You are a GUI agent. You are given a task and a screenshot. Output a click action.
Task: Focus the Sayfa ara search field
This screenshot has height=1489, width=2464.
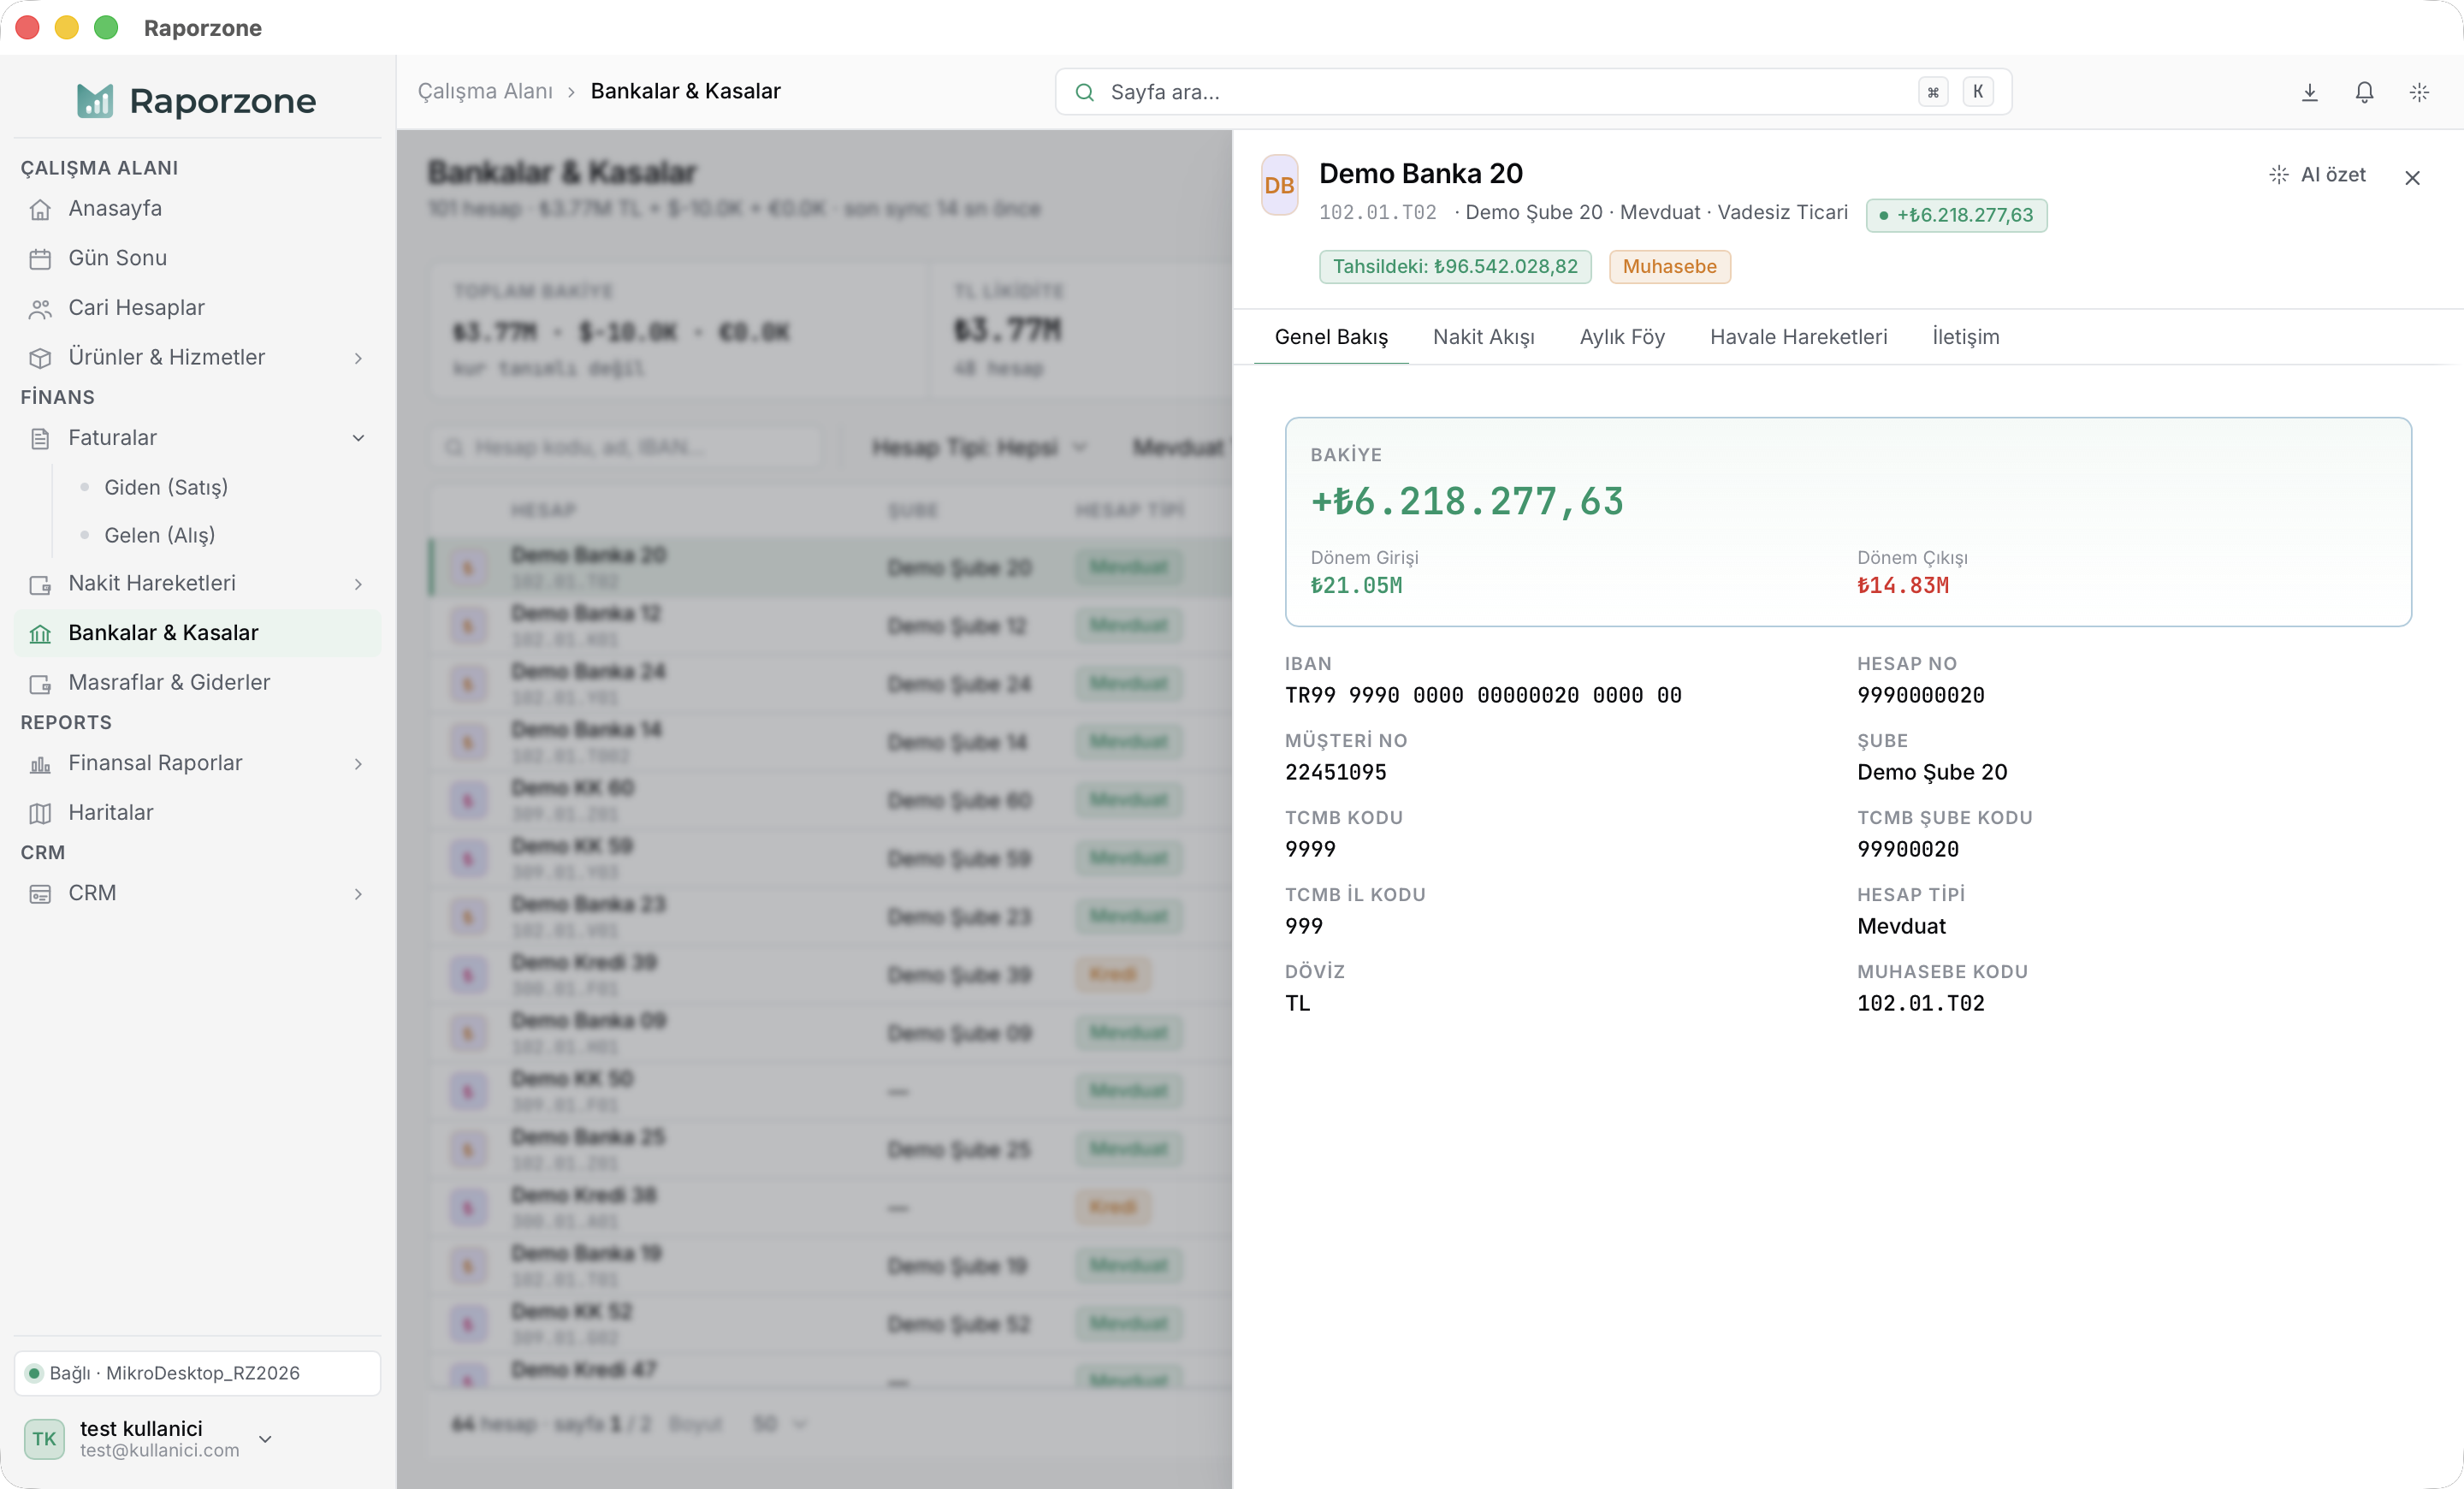(1533, 92)
